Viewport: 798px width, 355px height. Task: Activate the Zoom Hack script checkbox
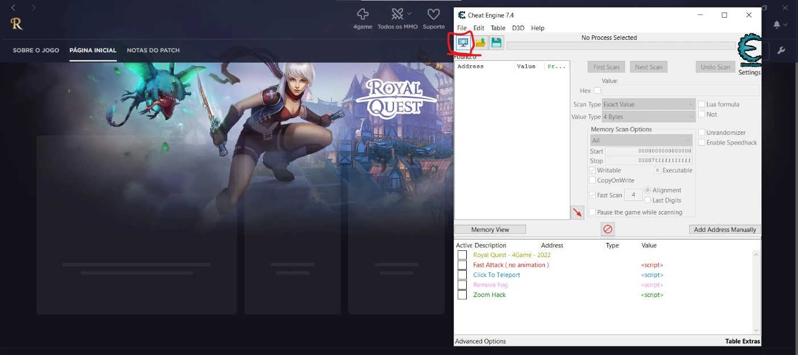pos(462,295)
